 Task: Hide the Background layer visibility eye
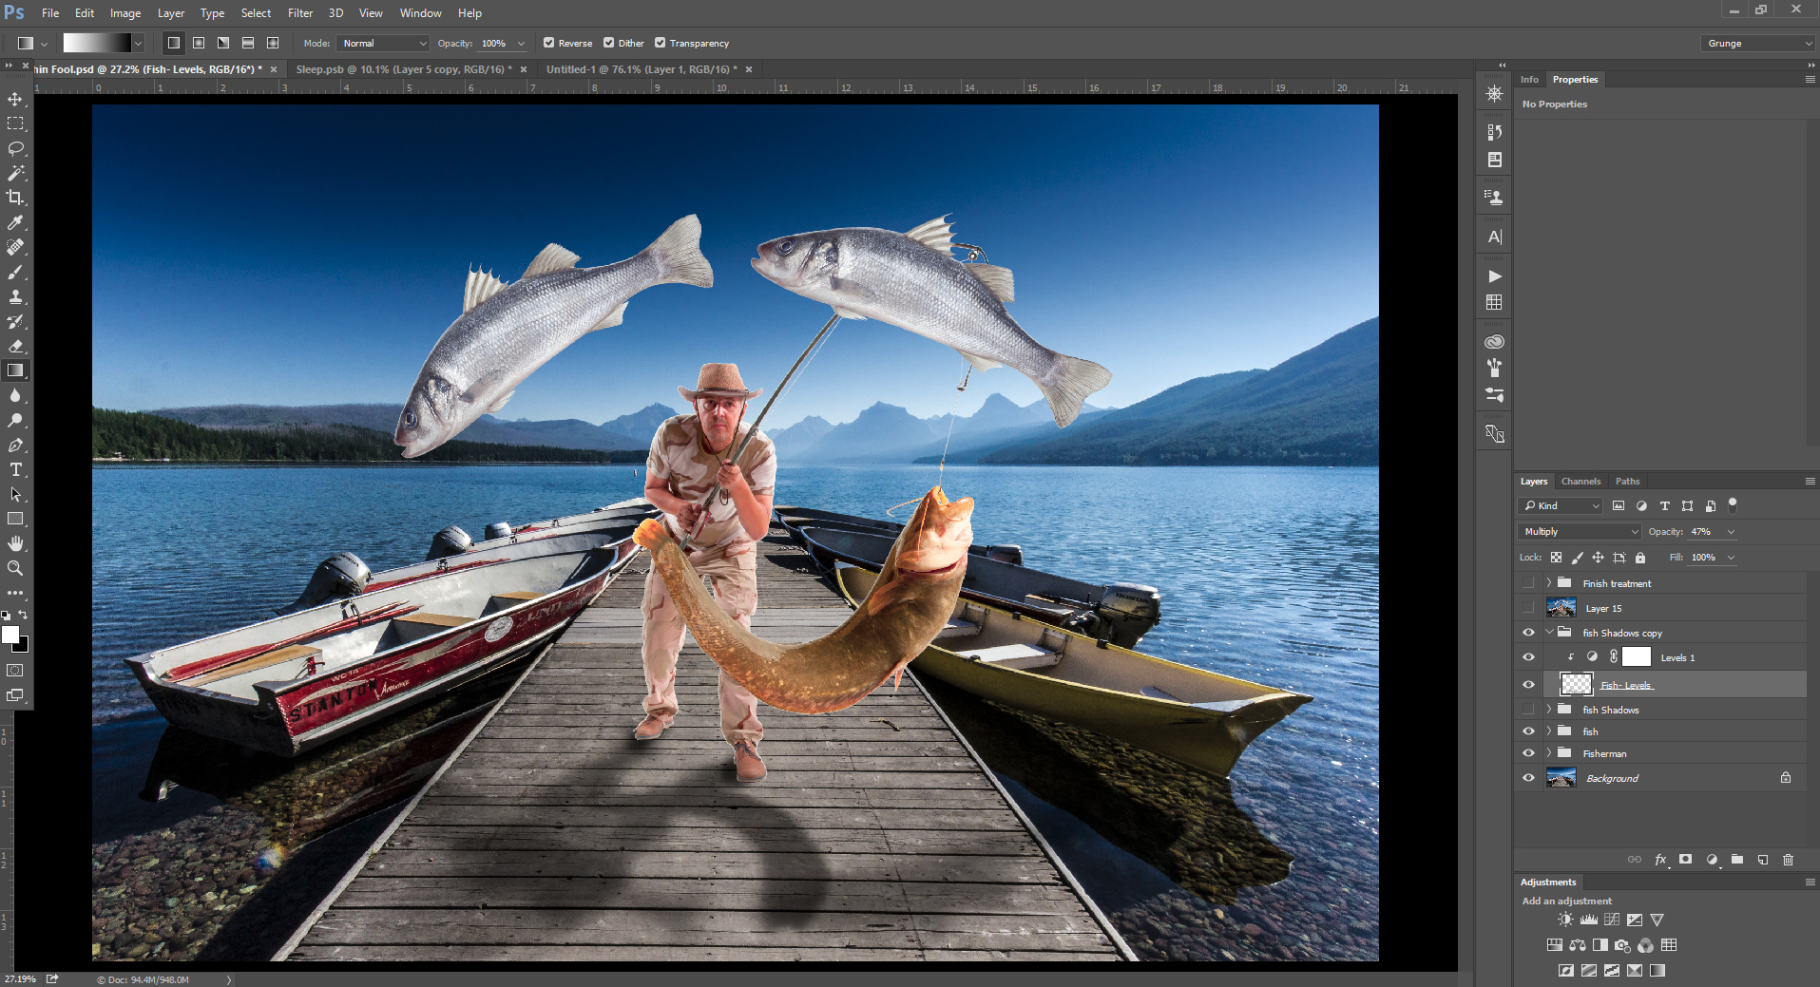click(x=1528, y=778)
